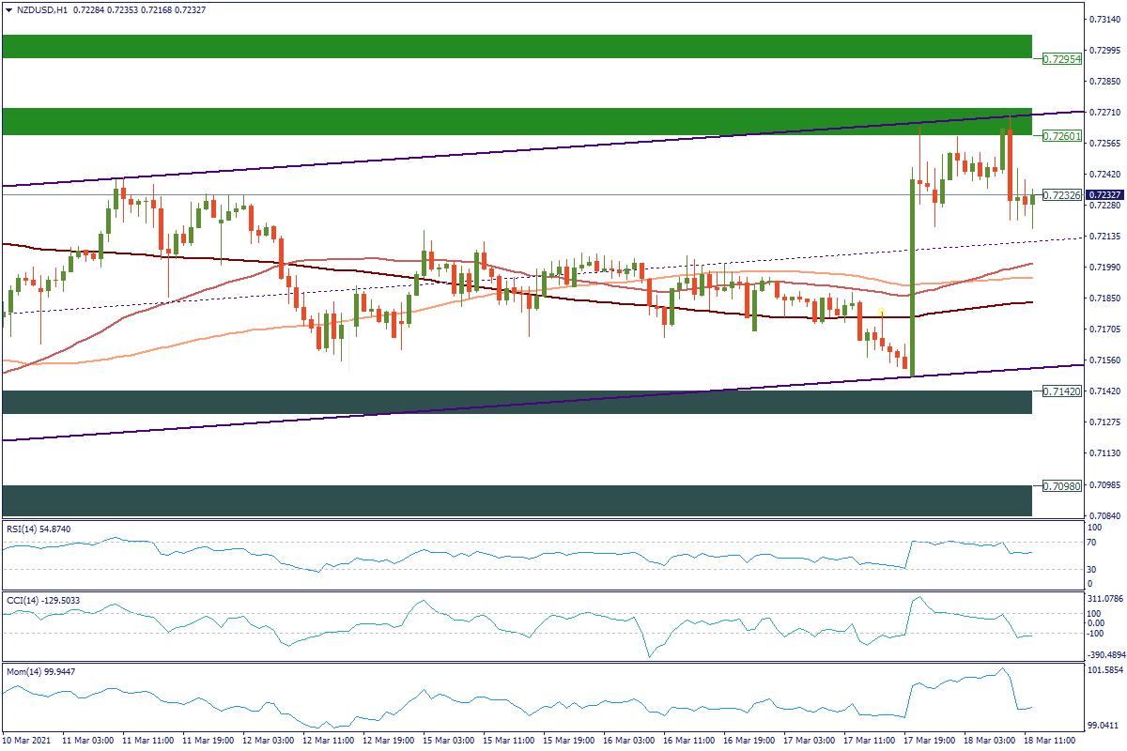Select the 0.71420 support level label
The width and height of the screenshot is (1127, 751).
[1062, 391]
